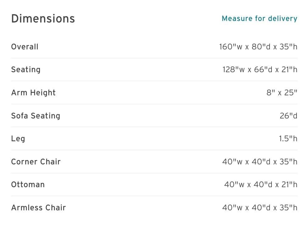Click the arm height value 8" x 25"
The height and width of the screenshot is (225, 308).
tap(282, 93)
